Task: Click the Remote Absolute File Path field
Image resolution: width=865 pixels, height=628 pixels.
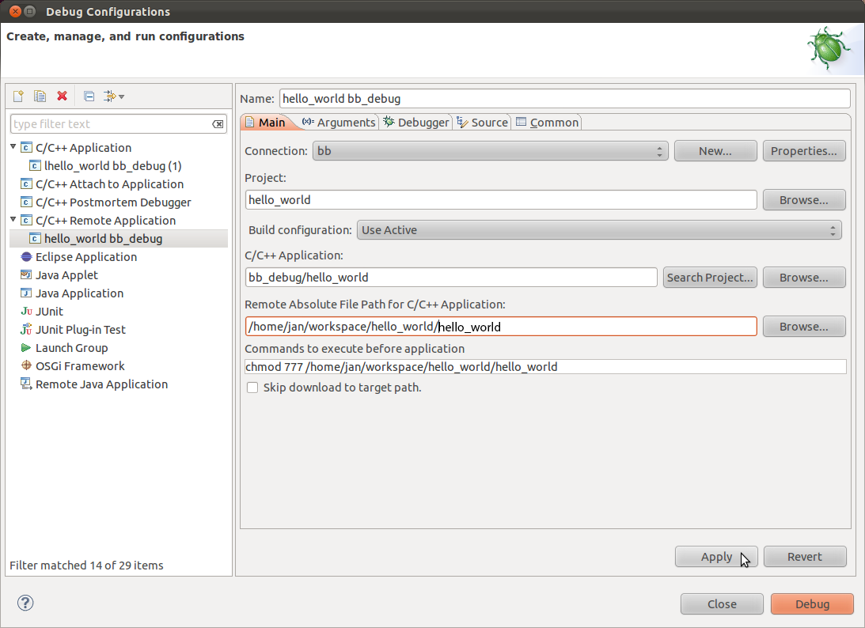Action: coord(501,327)
